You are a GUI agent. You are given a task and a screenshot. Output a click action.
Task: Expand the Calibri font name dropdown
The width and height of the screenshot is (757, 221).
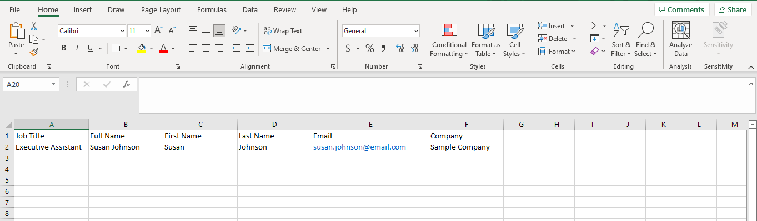tap(122, 31)
